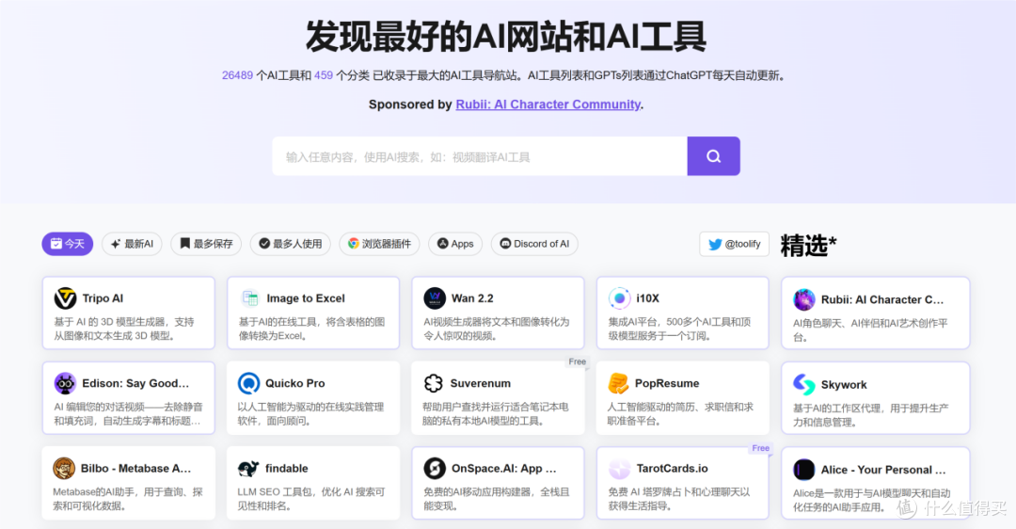The image size is (1016, 529).
Task: Click the OnSpace.AI round logo icon
Action: [x=434, y=468]
